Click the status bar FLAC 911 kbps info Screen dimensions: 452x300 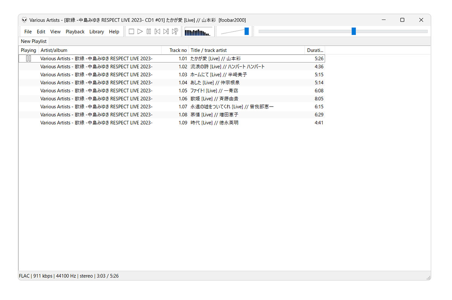(x=35, y=276)
